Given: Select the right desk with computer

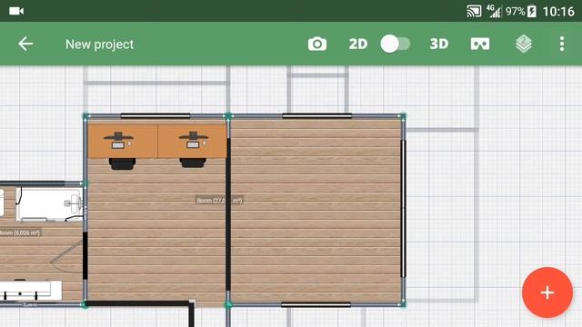Looking at the screenshot, I should click(192, 142).
